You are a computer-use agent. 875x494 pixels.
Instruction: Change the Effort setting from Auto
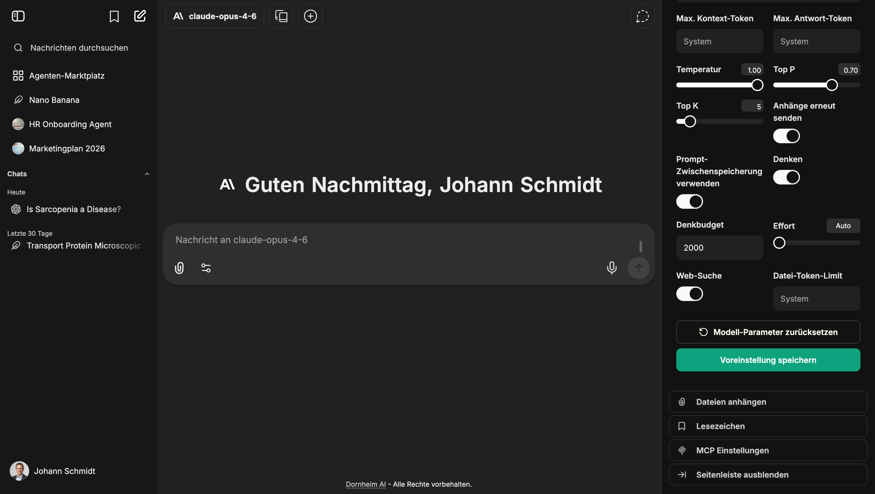click(843, 226)
